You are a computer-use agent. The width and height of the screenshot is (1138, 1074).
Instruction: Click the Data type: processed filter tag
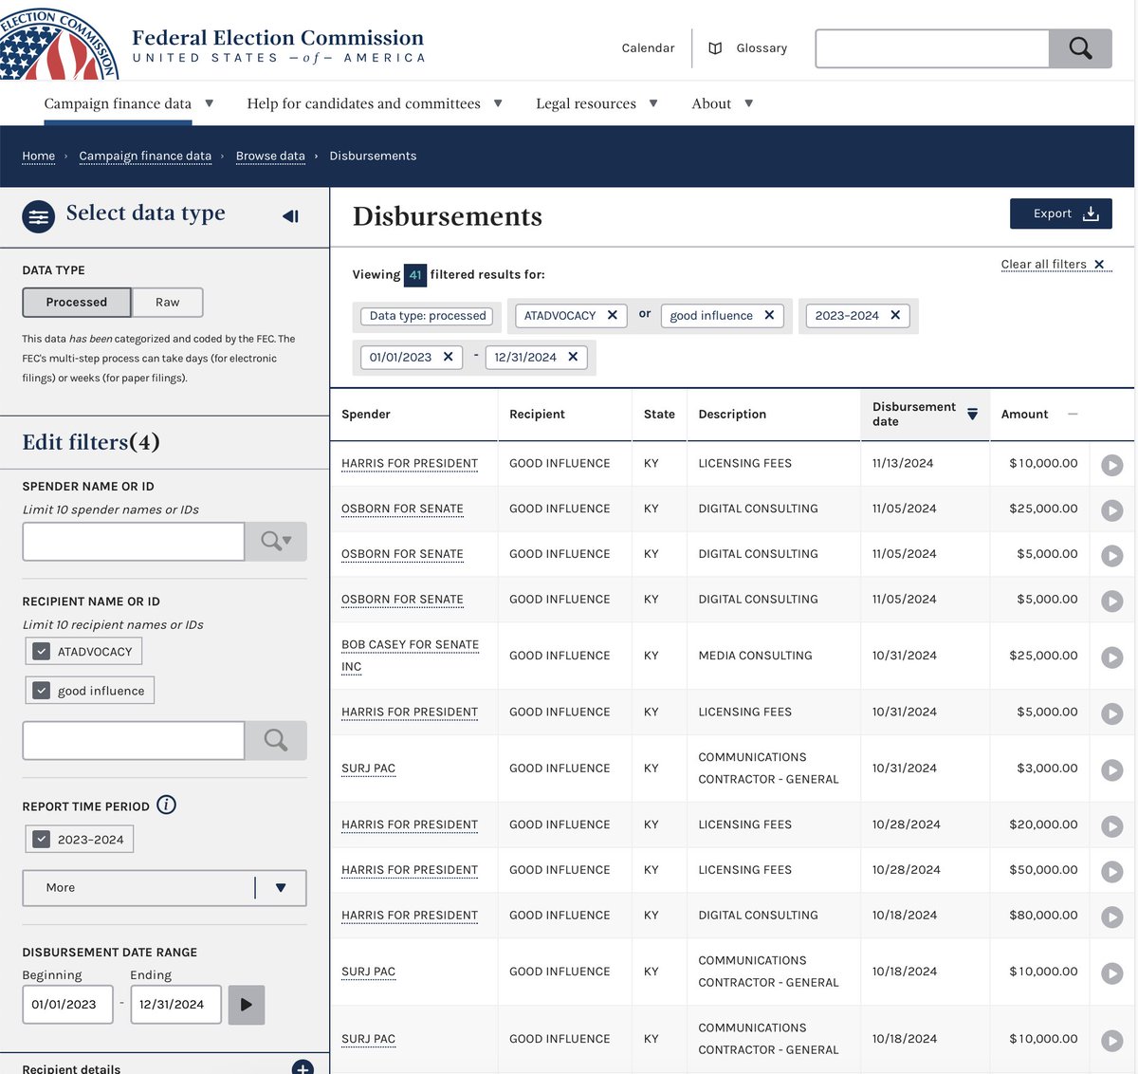click(x=428, y=316)
